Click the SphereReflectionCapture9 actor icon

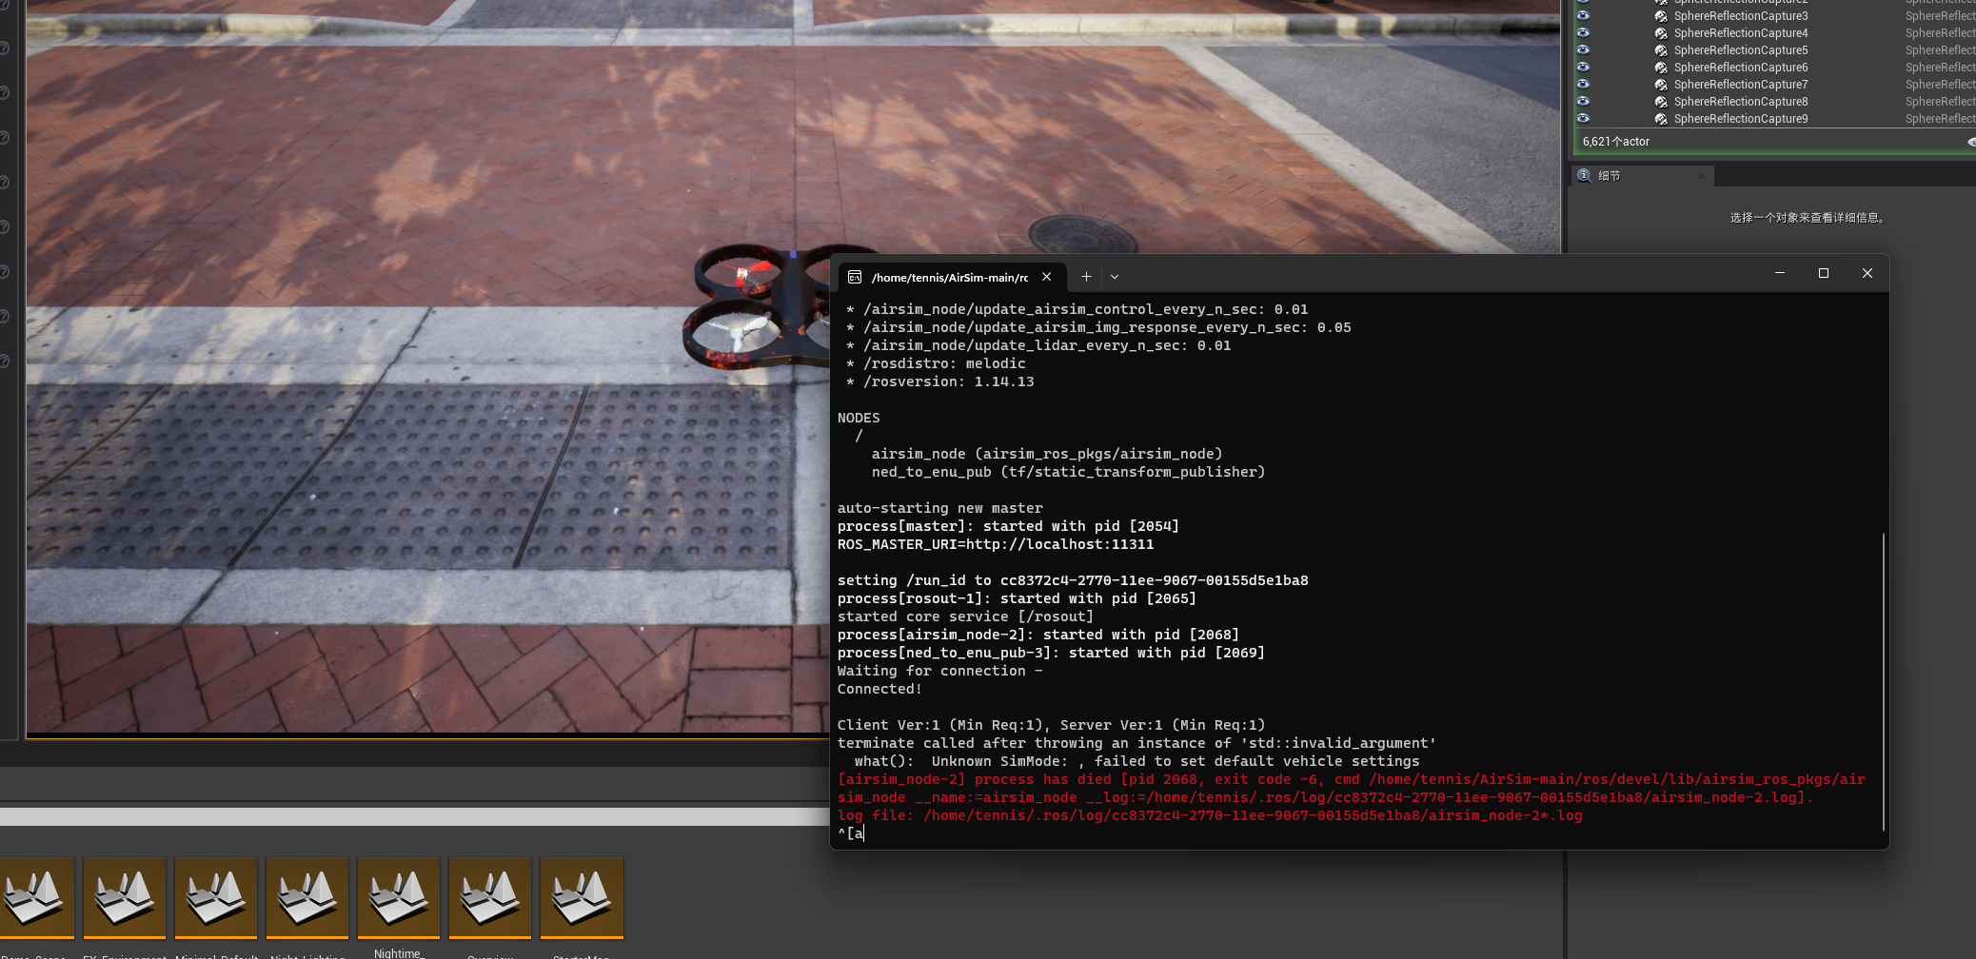coord(1660,119)
